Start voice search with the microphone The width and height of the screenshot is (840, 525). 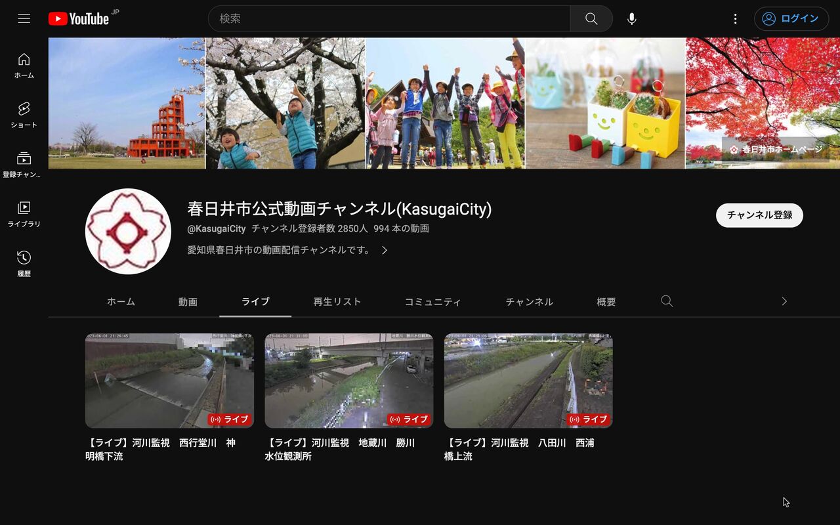click(631, 18)
